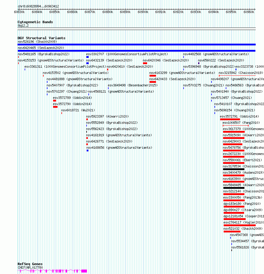Click the 8q12.2 cytogenetic band label

tap(23, 26)
